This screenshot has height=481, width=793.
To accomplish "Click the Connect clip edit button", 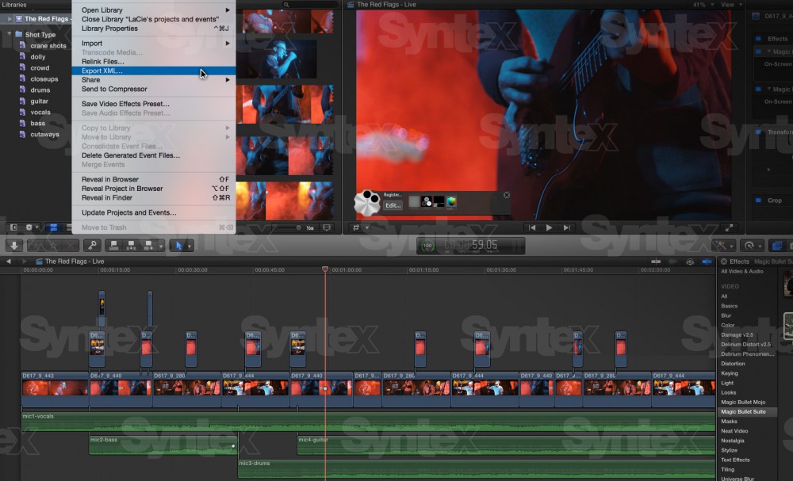I will point(113,246).
